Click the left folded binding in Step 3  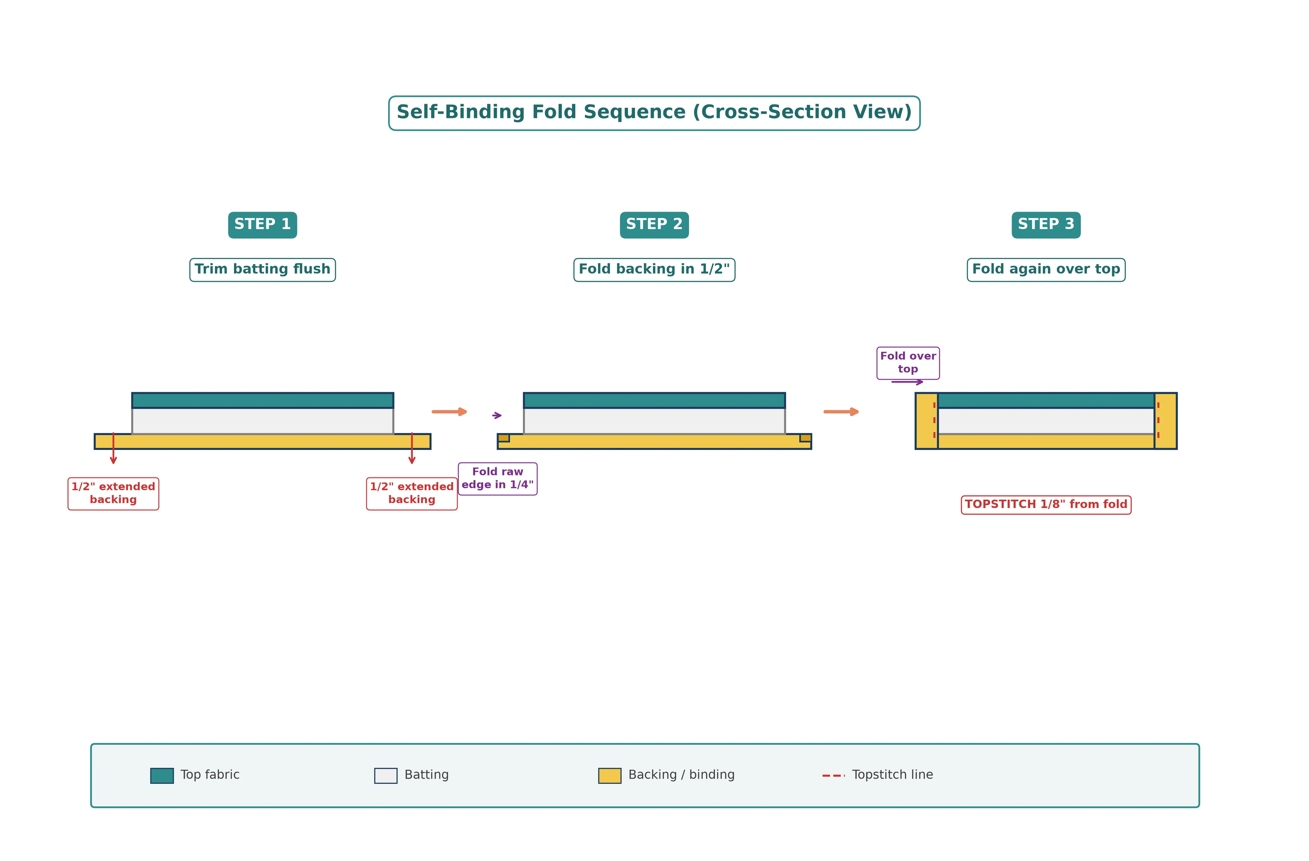(x=926, y=420)
